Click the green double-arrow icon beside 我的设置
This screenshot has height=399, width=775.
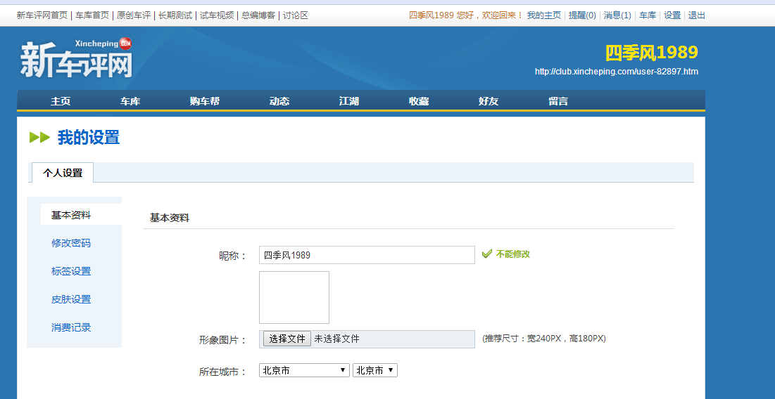[39, 137]
